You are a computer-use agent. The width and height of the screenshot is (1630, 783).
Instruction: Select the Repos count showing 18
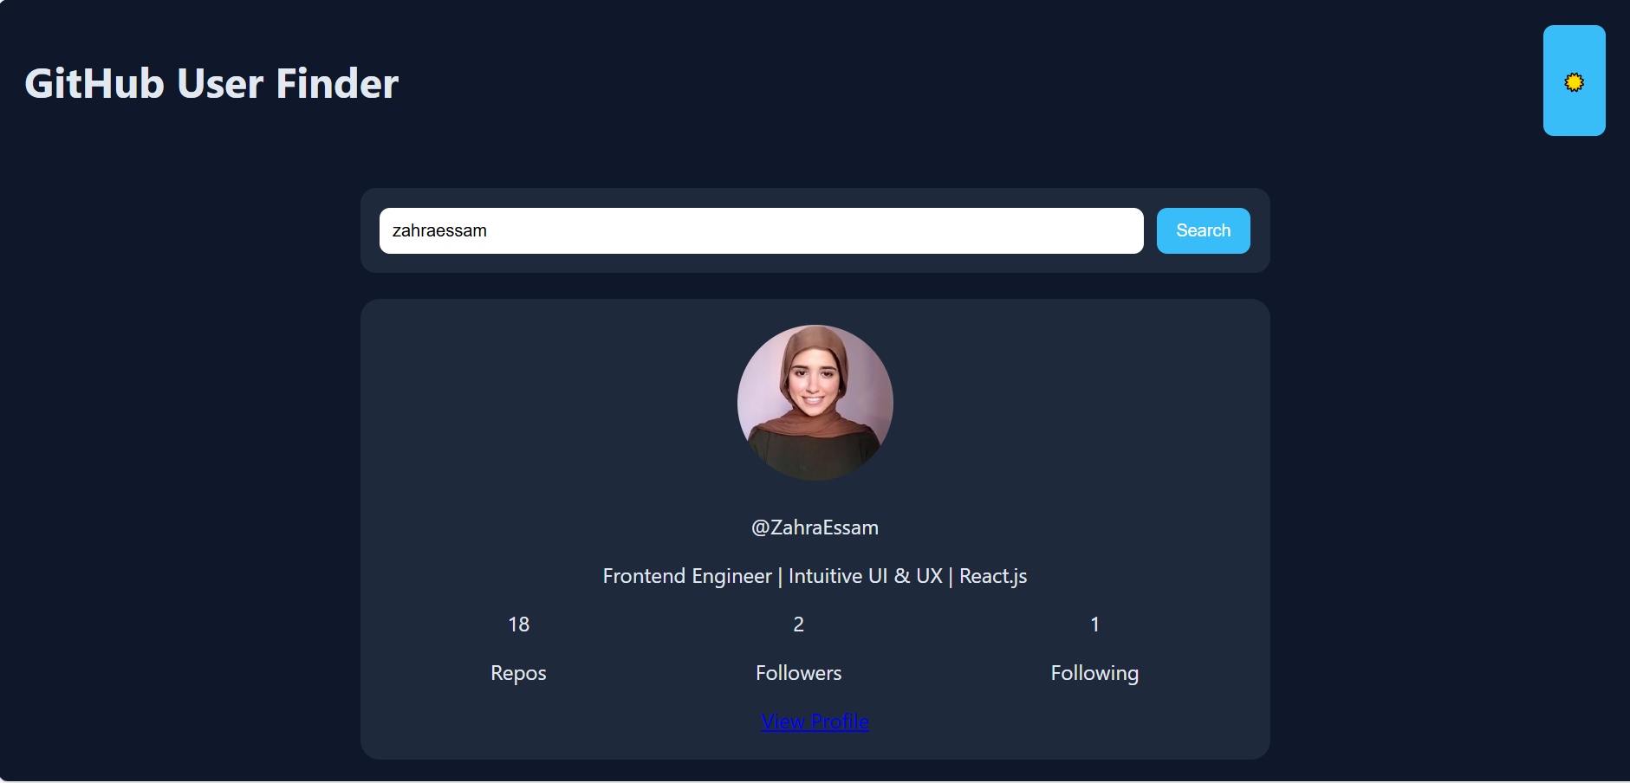pos(518,624)
